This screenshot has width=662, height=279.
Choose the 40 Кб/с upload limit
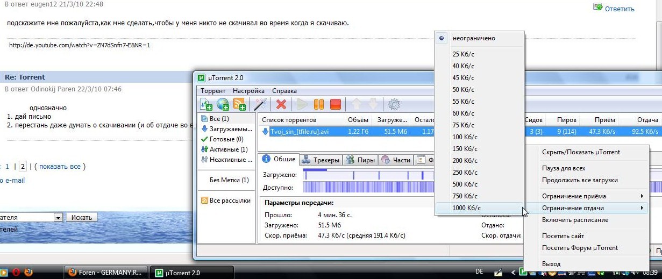click(x=480, y=66)
